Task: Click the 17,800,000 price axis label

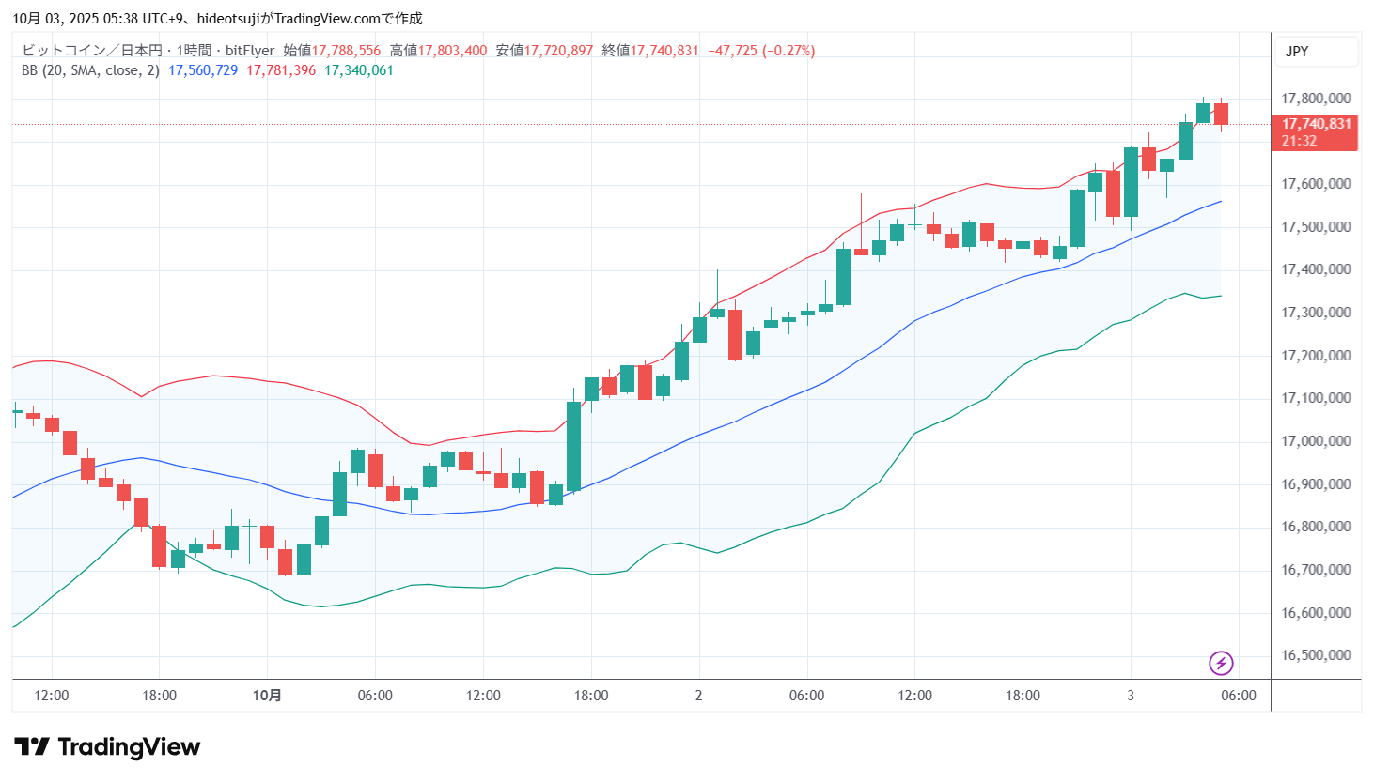Action: 1316,99
